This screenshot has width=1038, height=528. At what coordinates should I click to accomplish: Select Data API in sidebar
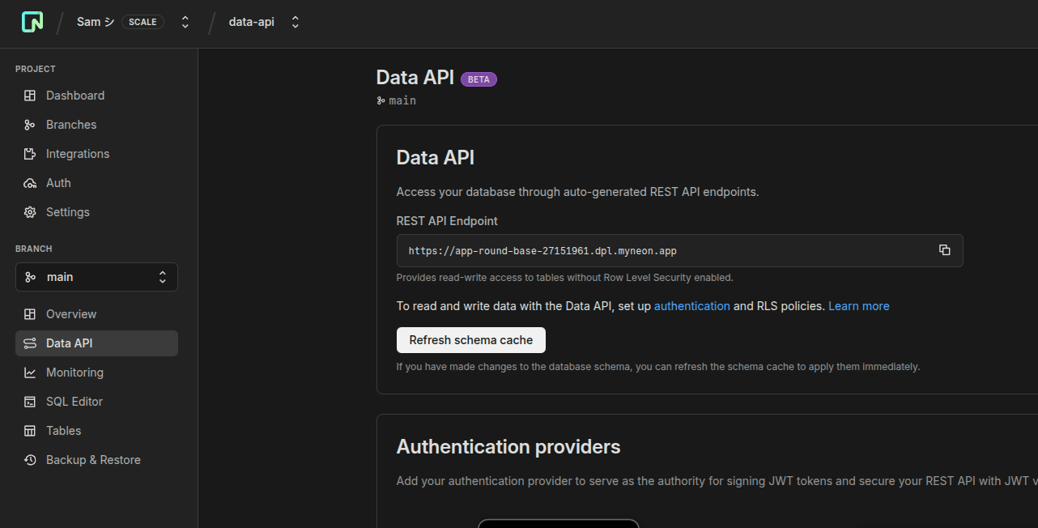[69, 343]
